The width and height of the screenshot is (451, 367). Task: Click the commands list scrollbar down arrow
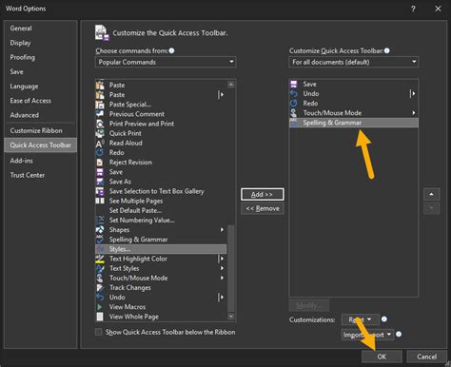[x=231, y=317]
